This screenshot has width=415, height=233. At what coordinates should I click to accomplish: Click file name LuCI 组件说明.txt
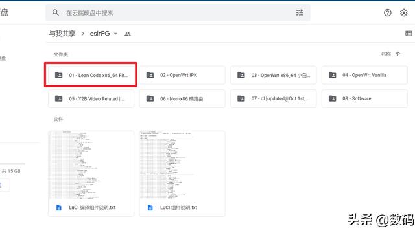(x=179, y=208)
